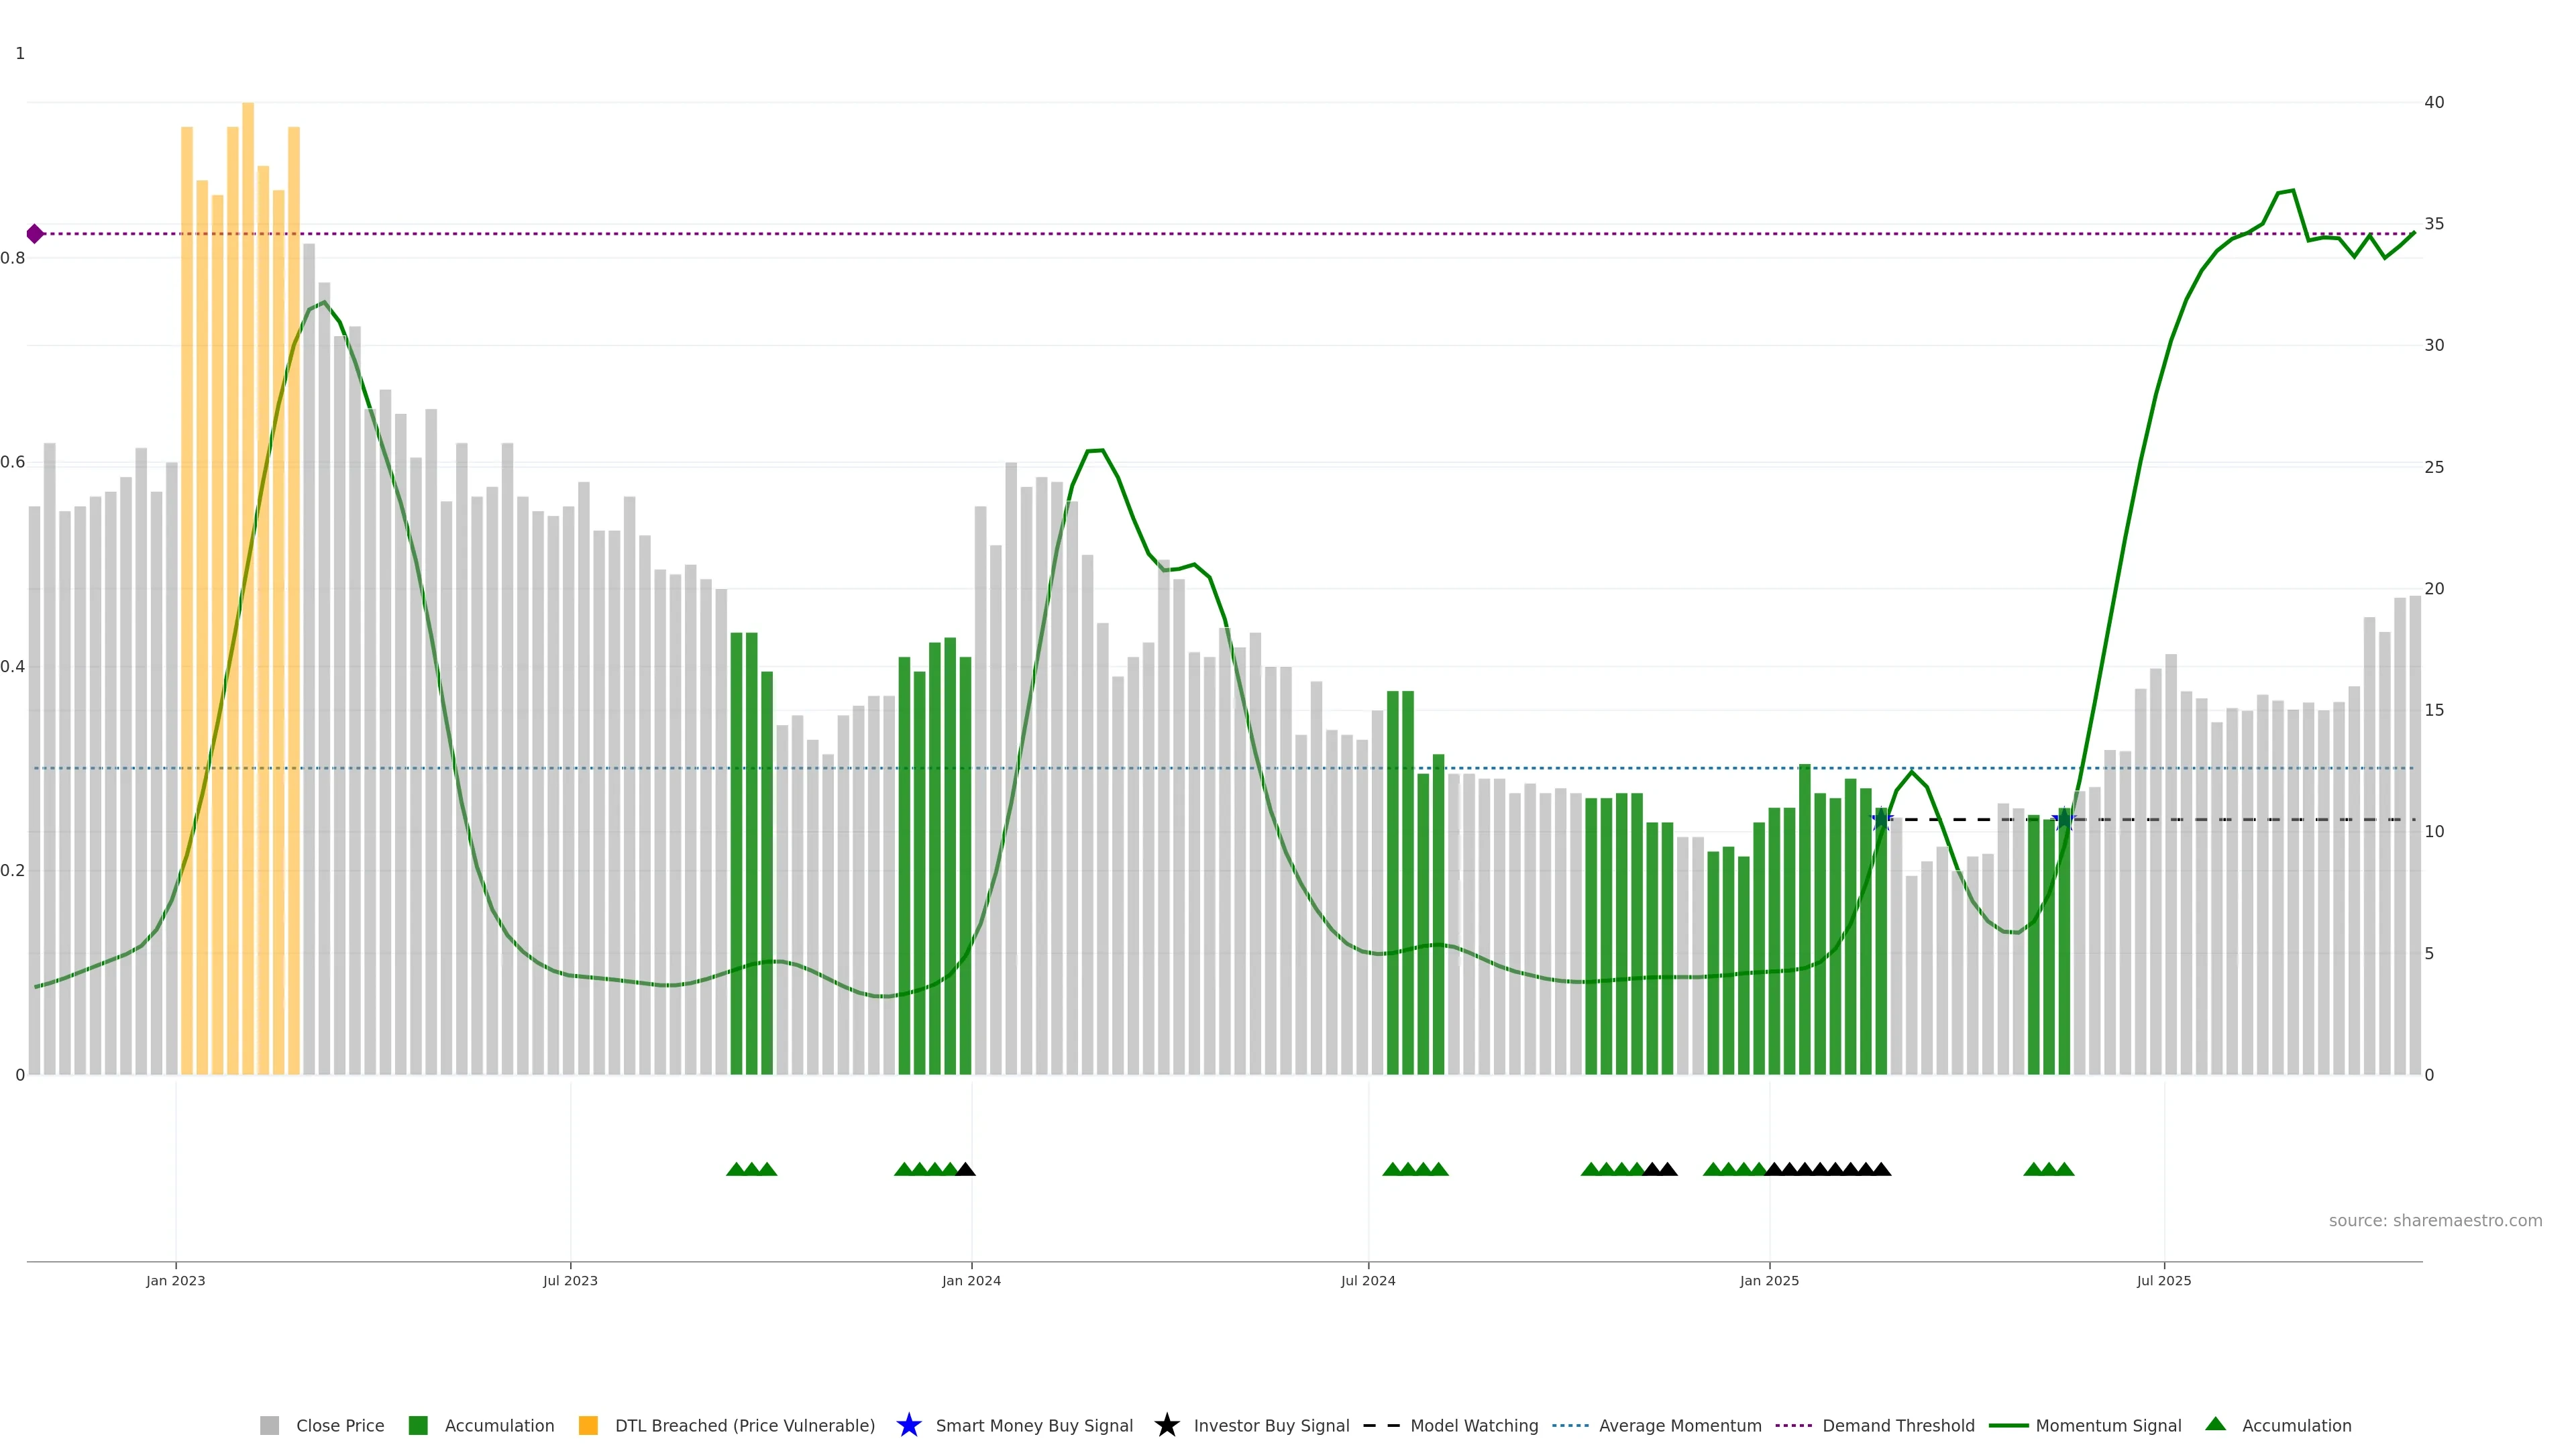Click the green Accumulation legend square
Viewport: 2576px width, 1449px height.
pos(418,1425)
